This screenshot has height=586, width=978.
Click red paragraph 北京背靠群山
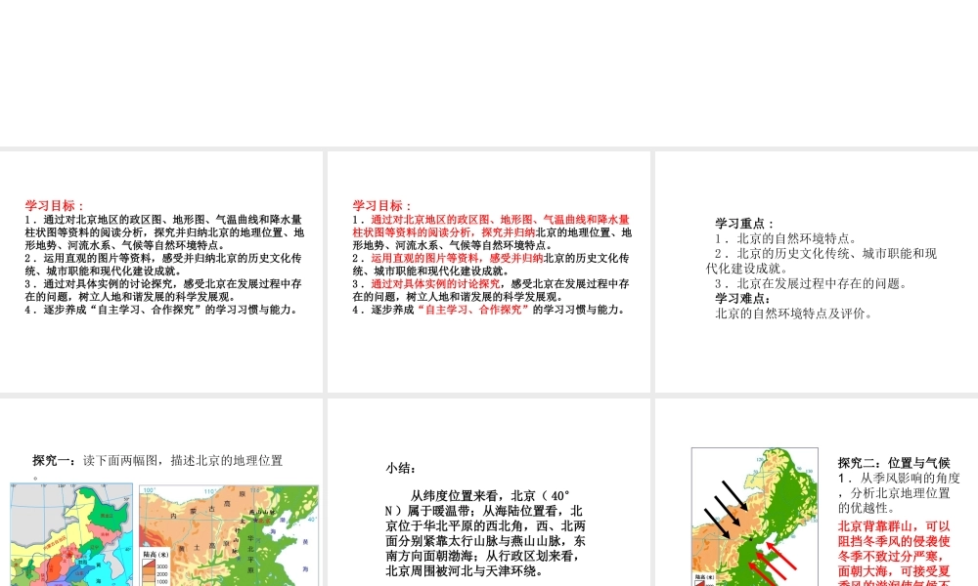tap(894, 554)
